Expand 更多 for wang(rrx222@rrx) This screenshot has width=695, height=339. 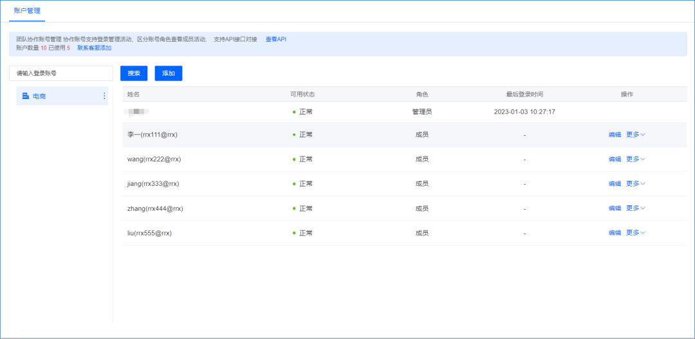[x=636, y=159]
